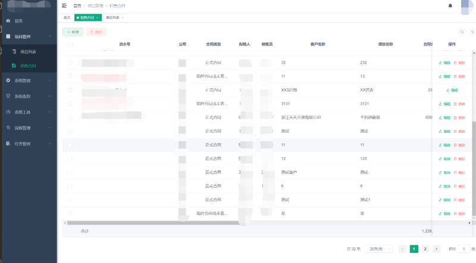Click the refresh icon above the table
Screen dimensions: 476x263
[x=473, y=31]
